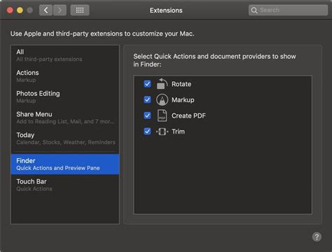Click the help question mark button
Image resolution: width=332 pixels, height=252 pixels.
(x=317, y=237)
